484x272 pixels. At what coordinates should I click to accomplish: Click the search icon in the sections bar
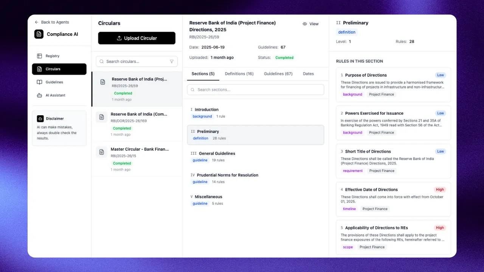[x=193, y=90]
